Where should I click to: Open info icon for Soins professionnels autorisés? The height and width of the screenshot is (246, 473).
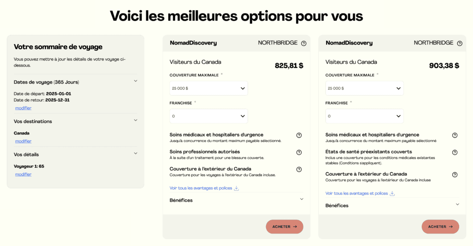tap(299, 152)
